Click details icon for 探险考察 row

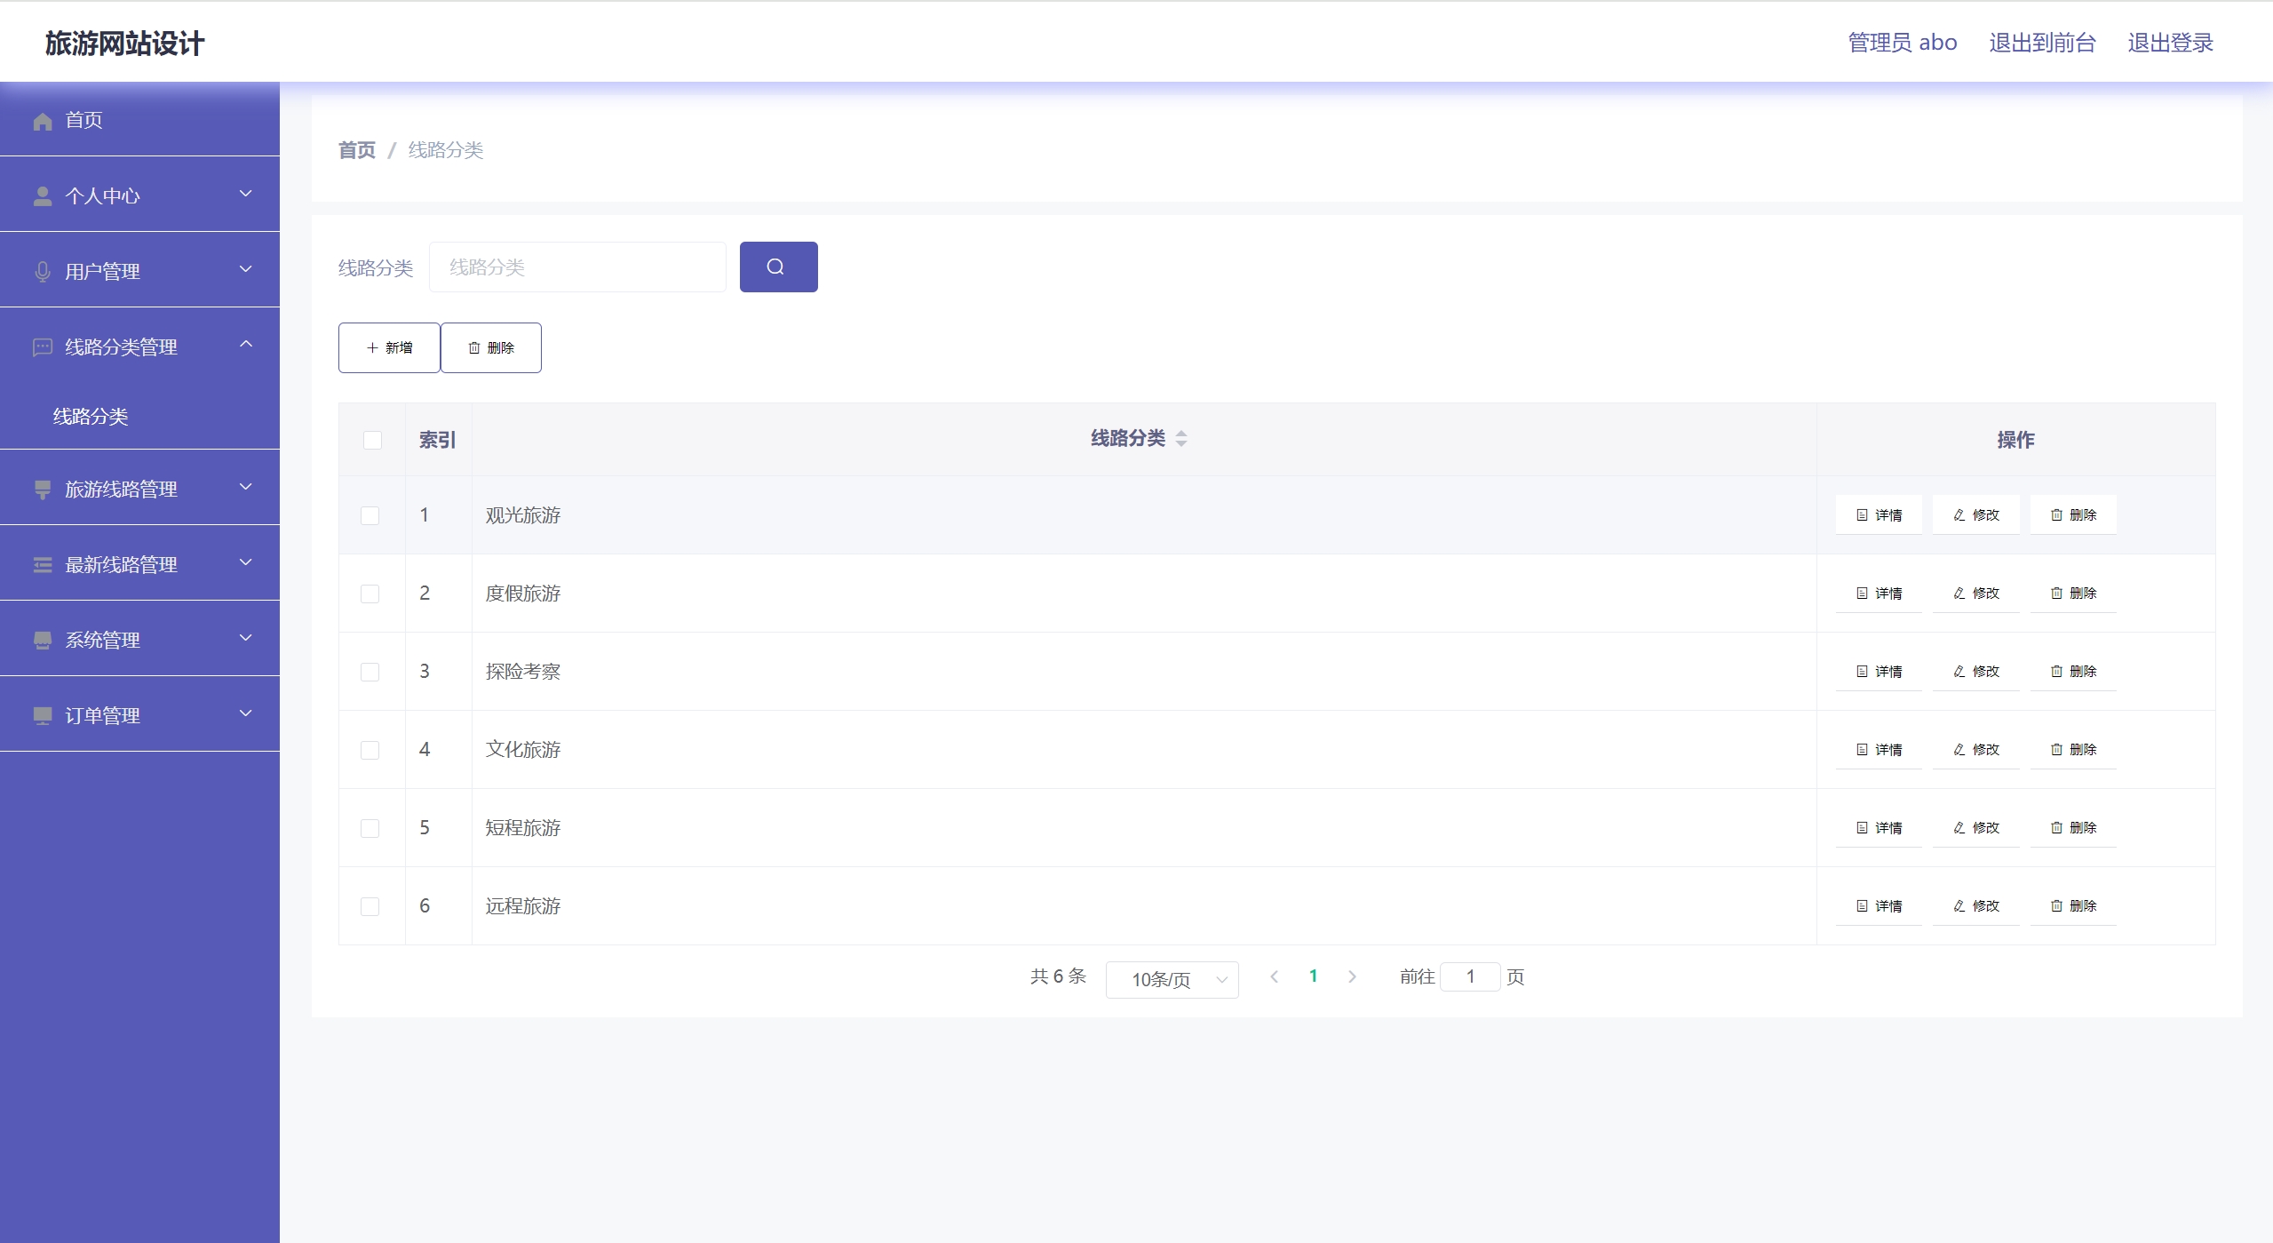click(x=1862, y=672)
